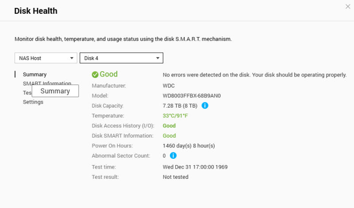Open the Settings tab in sidebar

pos(33,102)
